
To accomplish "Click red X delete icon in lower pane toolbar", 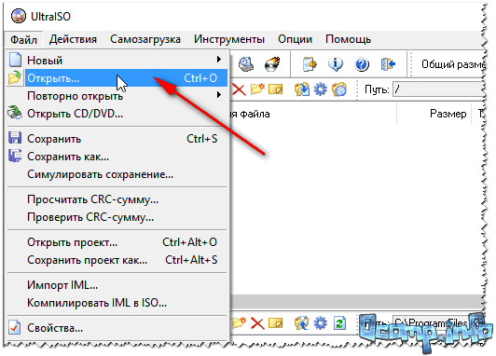I will pos(257,323).
